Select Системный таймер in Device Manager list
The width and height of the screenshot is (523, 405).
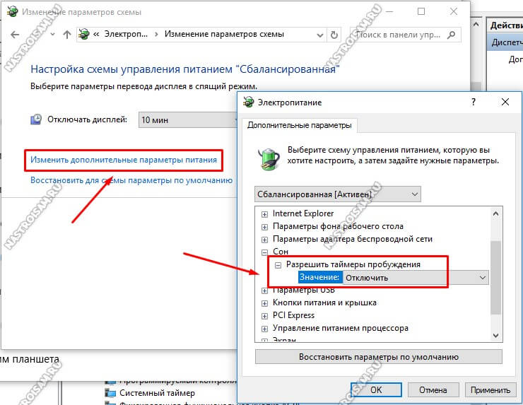[x=157, y=393]
